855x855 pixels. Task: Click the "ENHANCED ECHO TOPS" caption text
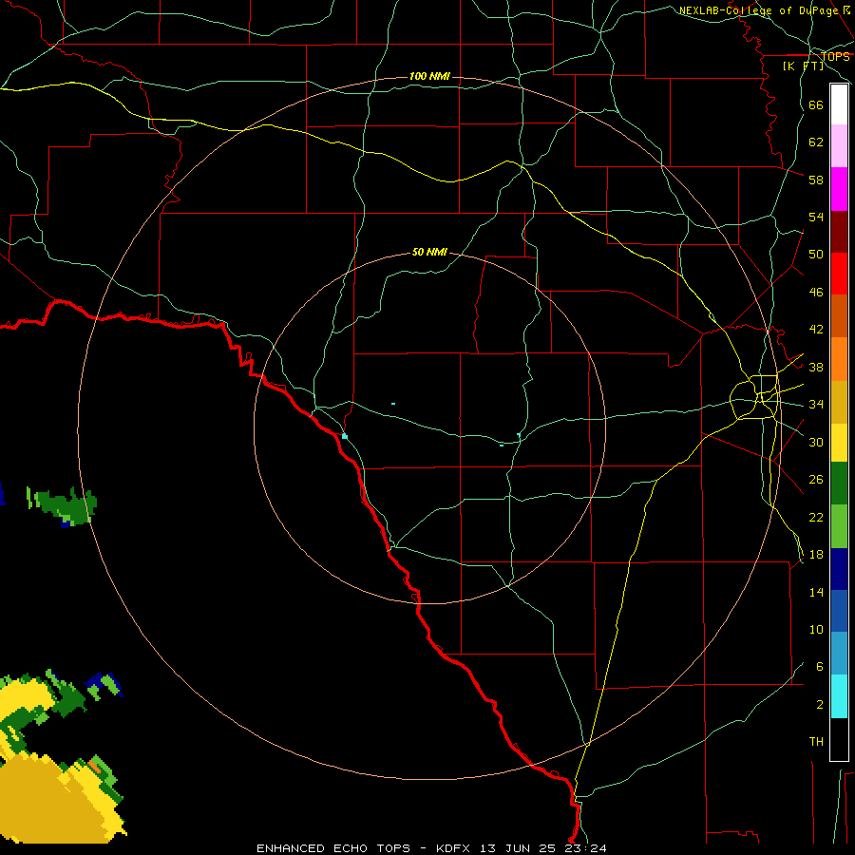(x=333, y=848)
